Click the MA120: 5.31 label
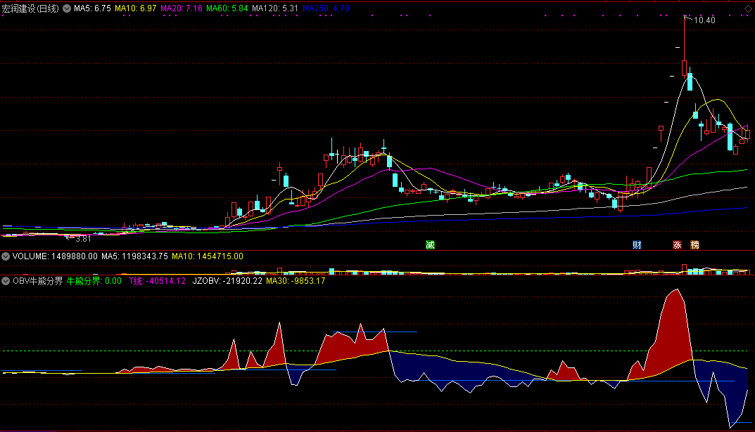755x432 pixels. (275, 8)
